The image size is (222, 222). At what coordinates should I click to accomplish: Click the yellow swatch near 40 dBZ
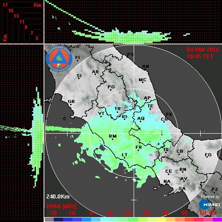161,219
